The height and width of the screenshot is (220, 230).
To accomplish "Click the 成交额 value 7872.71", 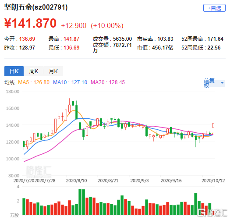I will (x=122, y=45).
